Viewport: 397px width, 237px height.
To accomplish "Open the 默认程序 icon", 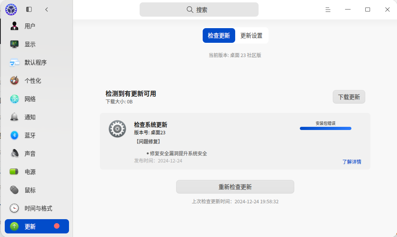I will [14, 63].
